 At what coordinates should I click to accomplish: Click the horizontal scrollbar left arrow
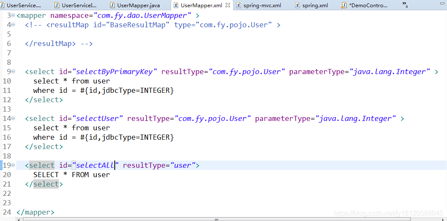click(x=19, y=219)
